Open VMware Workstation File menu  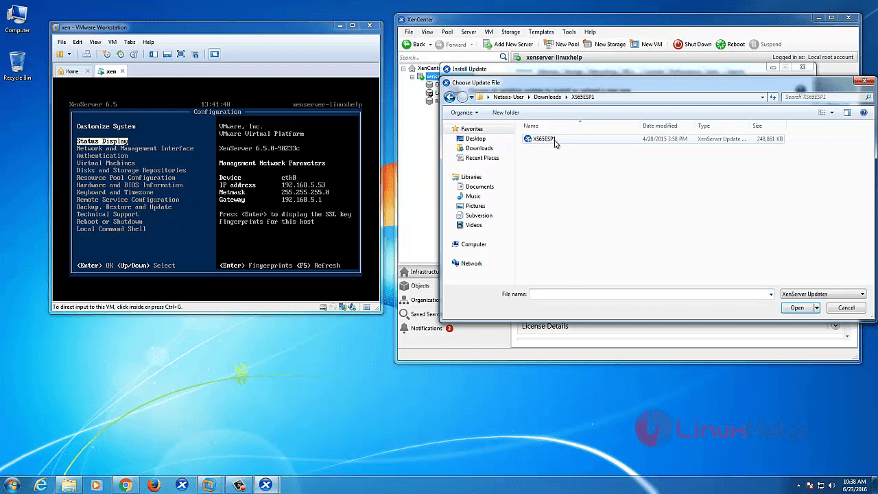pyautogui.click(x=62, y=42)
